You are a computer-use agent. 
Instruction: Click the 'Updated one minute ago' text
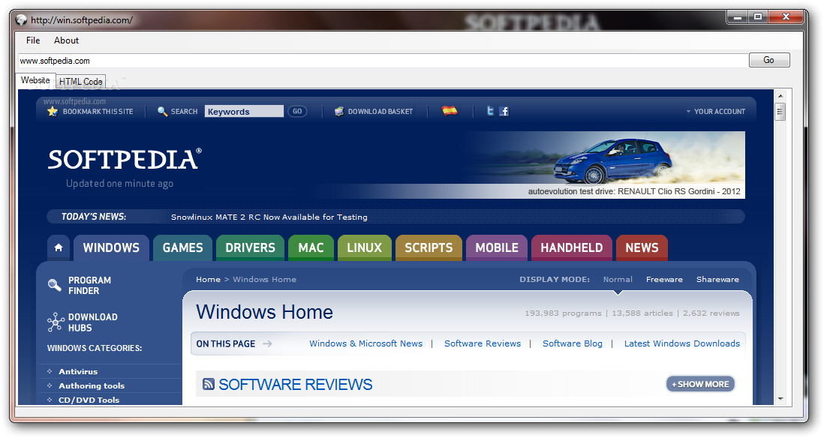click(120, 183)
